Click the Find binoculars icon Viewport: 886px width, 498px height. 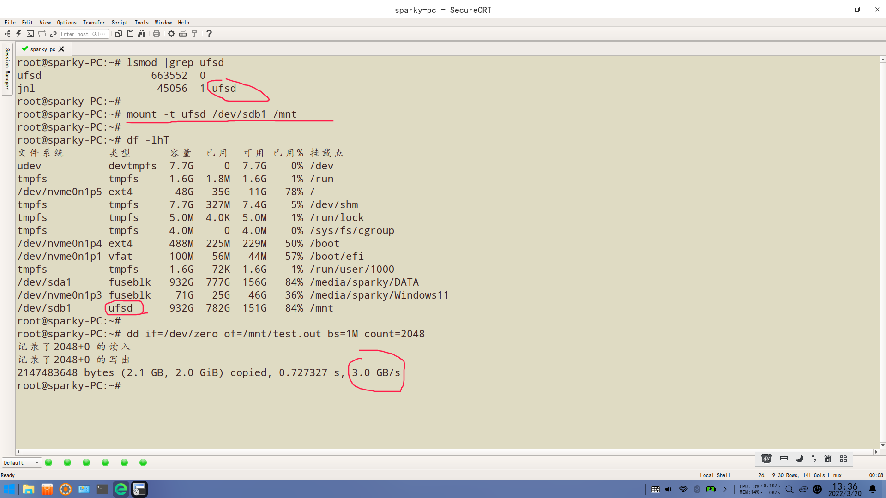(x=142, y=34)
